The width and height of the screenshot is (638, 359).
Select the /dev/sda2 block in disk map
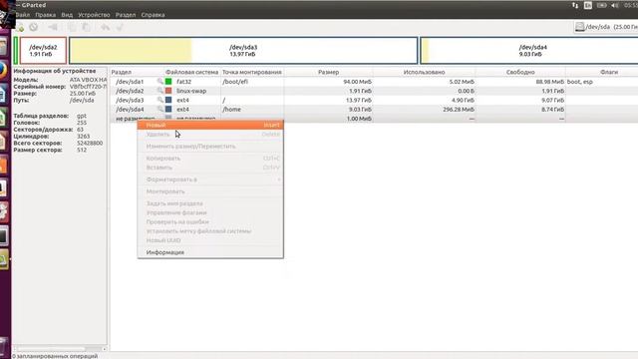43,51
